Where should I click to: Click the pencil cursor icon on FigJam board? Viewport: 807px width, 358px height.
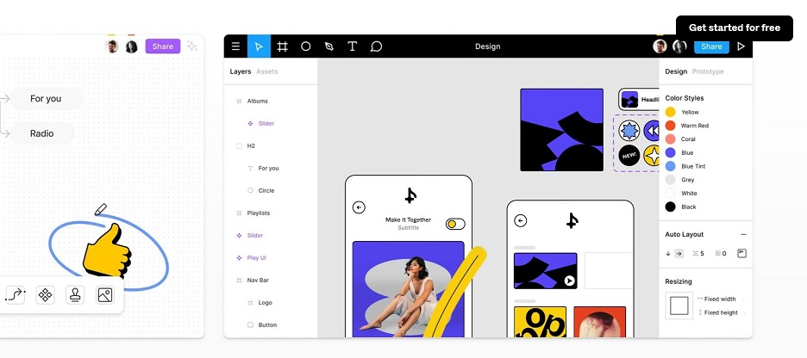[x=101, y=209]
